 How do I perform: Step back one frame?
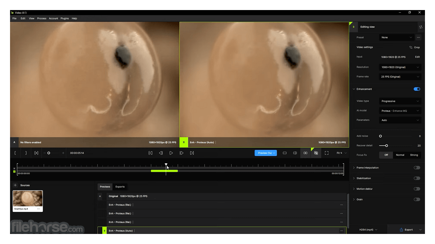pos(161,153)
